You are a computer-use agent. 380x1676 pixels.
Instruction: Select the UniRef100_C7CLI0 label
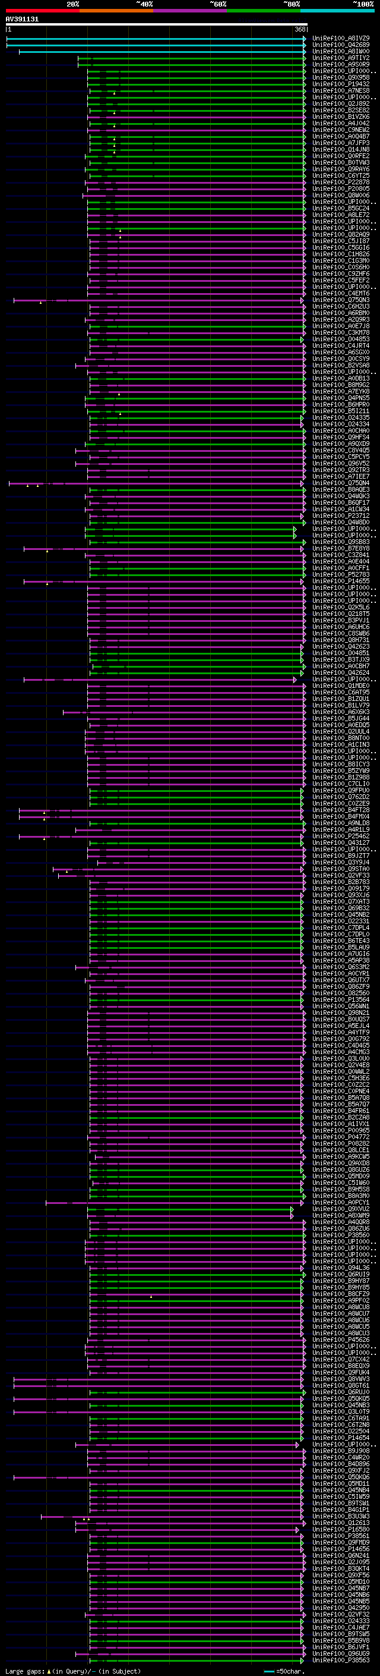point(341,784)
